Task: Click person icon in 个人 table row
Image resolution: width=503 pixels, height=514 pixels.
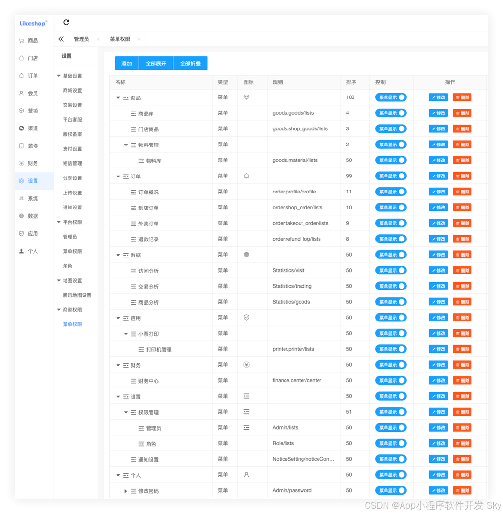Action: click(x=246, y=475)
